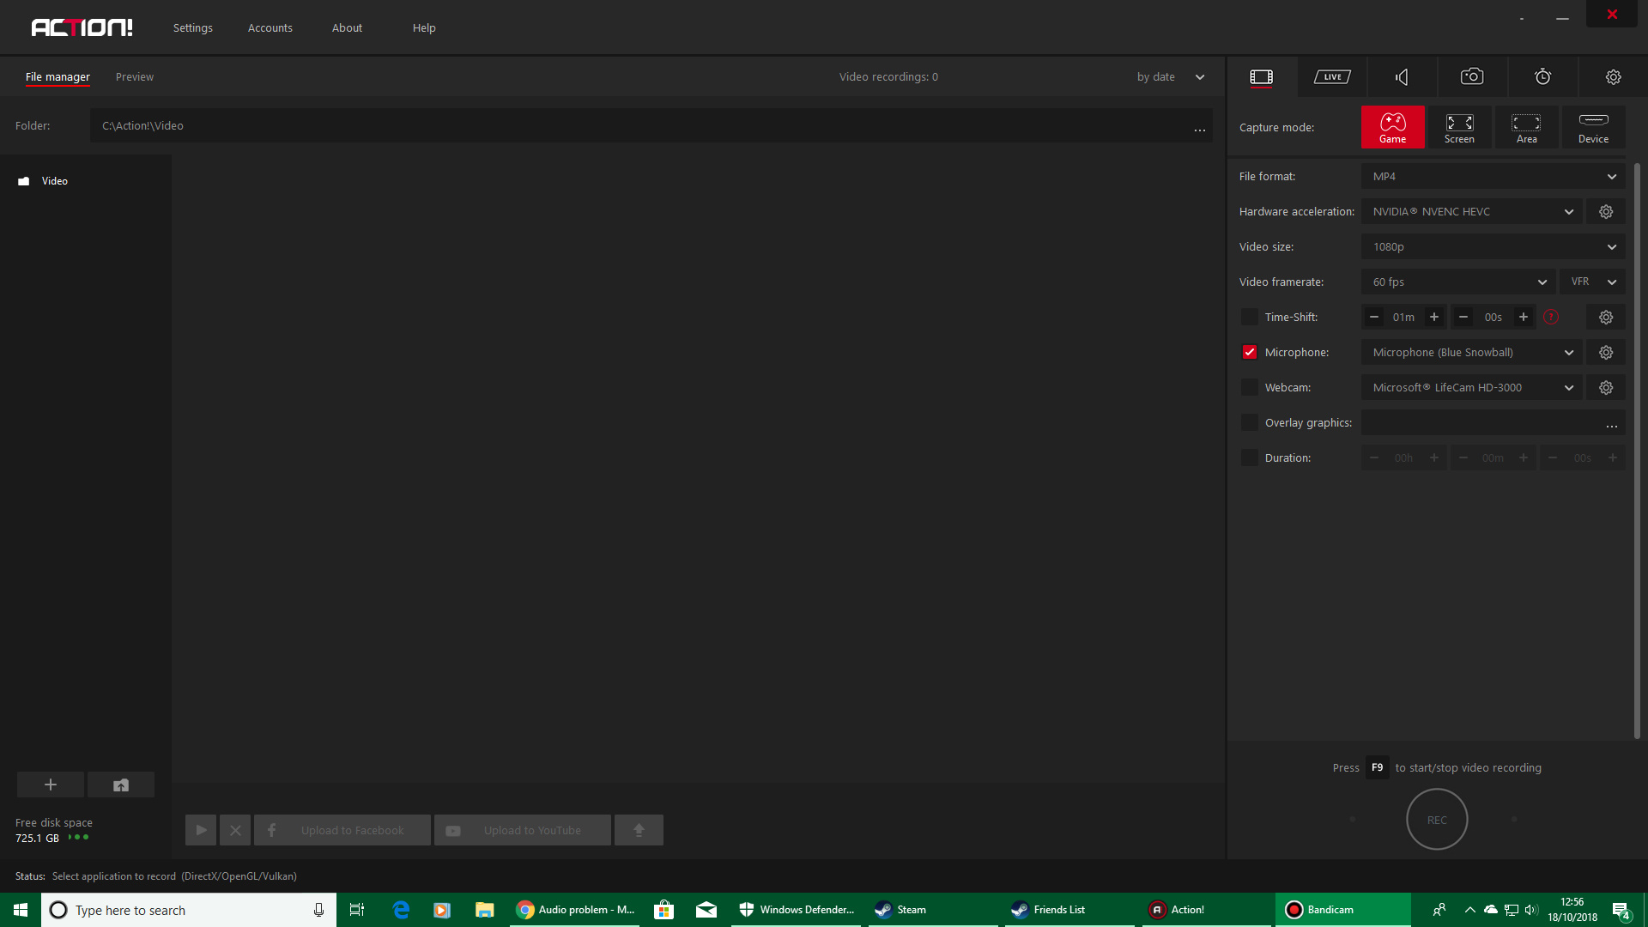The image size is (1648, 927).
Task: Open Hardware acceleration settings gear
Action: (x=1606, y=212)
